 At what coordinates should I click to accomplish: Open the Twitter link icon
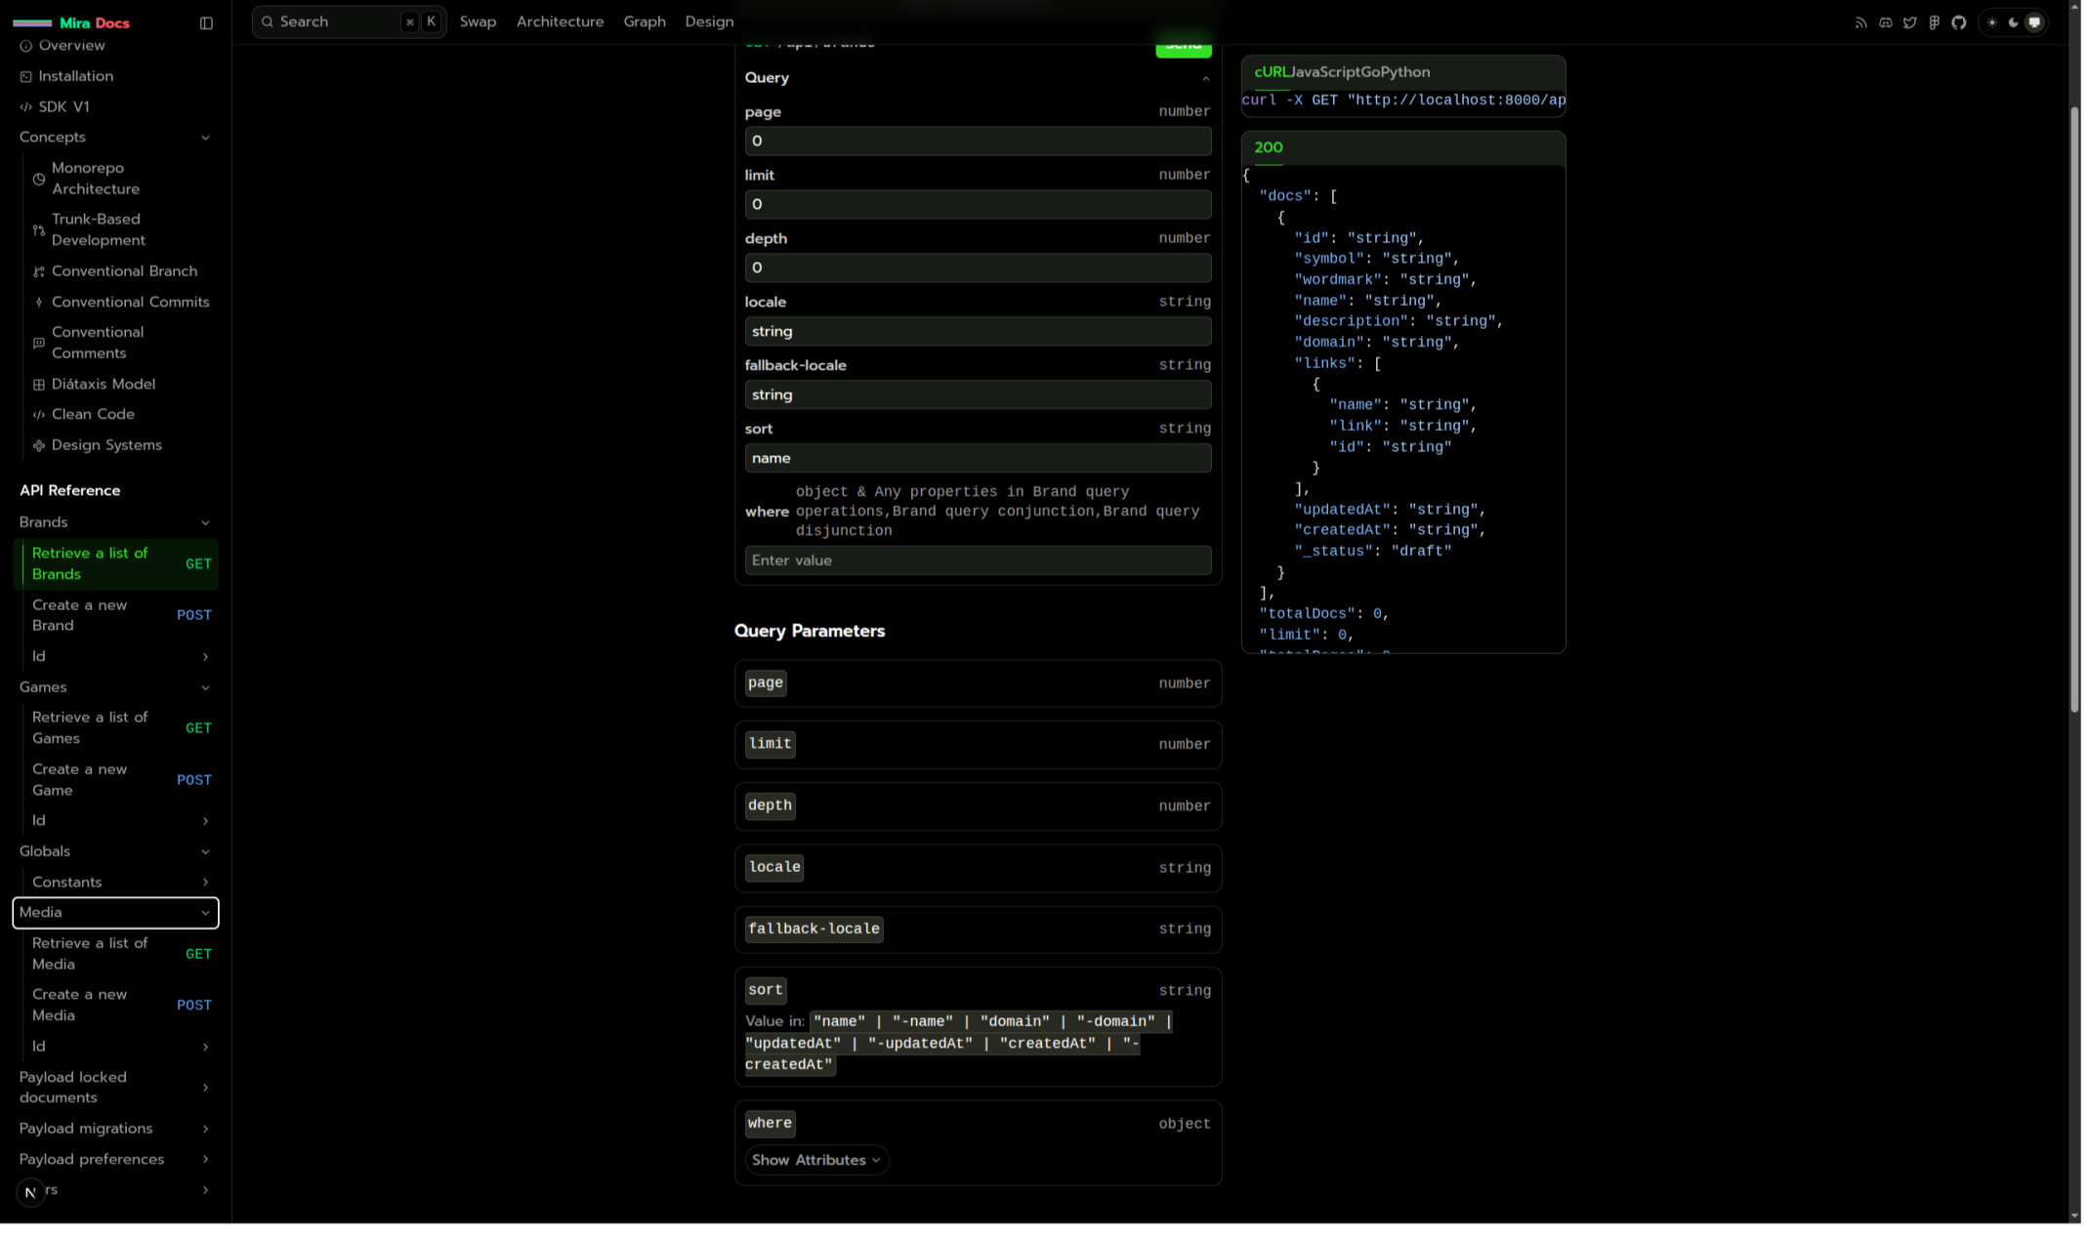[1909, 22]
